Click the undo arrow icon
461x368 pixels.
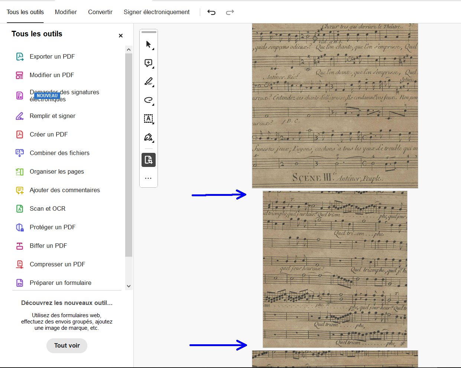211,12
